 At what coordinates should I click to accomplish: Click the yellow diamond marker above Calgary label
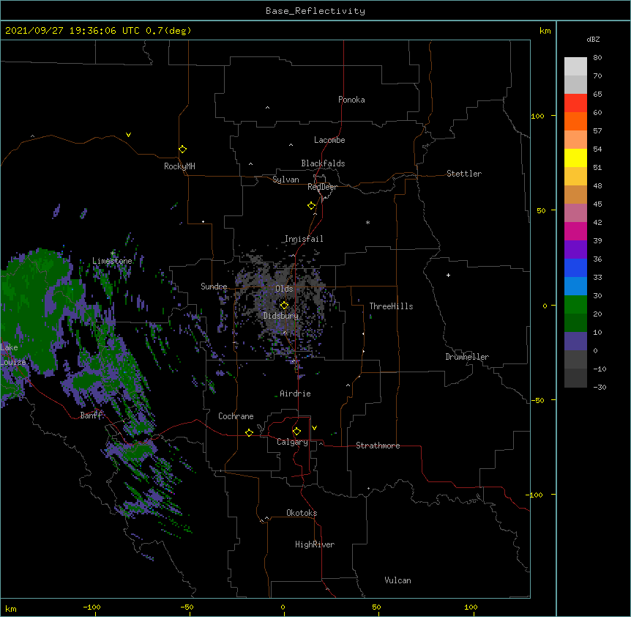[x=296, y=432]
